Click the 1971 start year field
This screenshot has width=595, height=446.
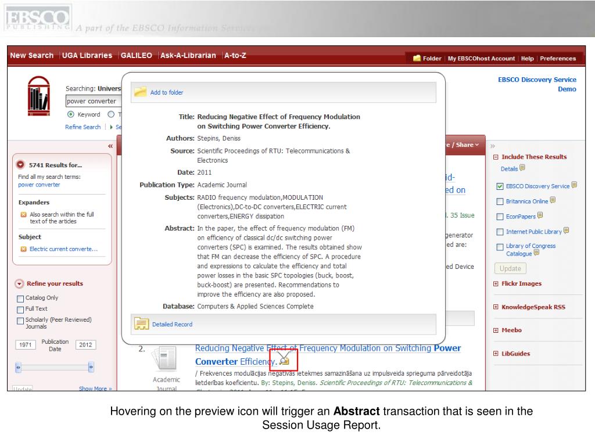point(26,345)
